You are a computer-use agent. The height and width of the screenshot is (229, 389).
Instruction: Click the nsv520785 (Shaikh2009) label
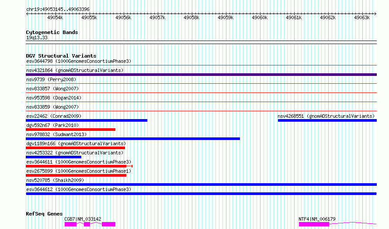[55, 180]
